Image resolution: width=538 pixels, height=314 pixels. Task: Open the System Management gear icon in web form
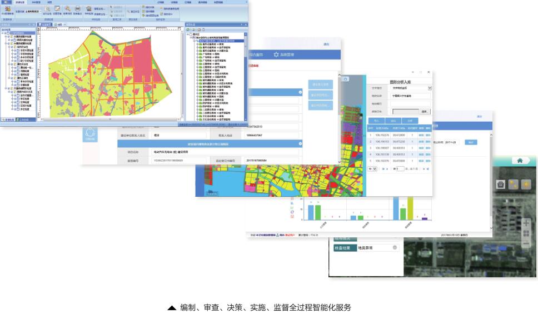[276, 54]
